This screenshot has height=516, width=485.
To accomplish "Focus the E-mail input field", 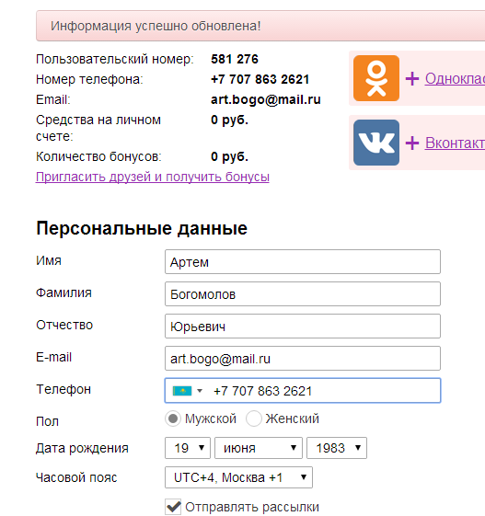I will [303, 359].
